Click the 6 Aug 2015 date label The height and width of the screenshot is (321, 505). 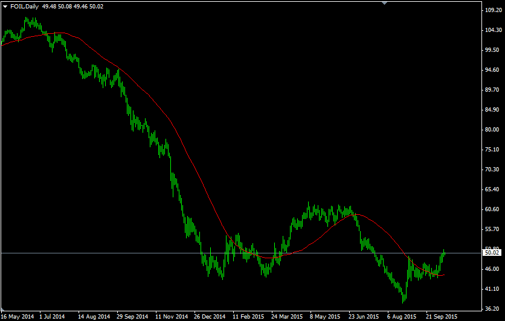(x=402, y=317)
